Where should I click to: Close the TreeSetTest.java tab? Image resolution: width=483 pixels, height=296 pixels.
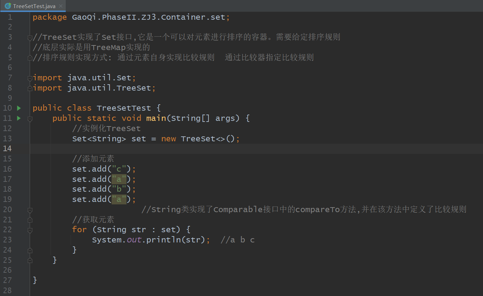pyautogui.click(x=61, y=6)
